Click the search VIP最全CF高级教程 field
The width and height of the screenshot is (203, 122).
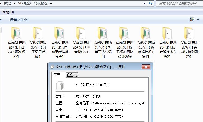pyautogui.click(x=179, y=3)
